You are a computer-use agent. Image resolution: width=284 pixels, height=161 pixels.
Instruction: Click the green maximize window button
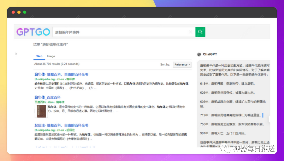pyautogui.click(x=25, y=12)
